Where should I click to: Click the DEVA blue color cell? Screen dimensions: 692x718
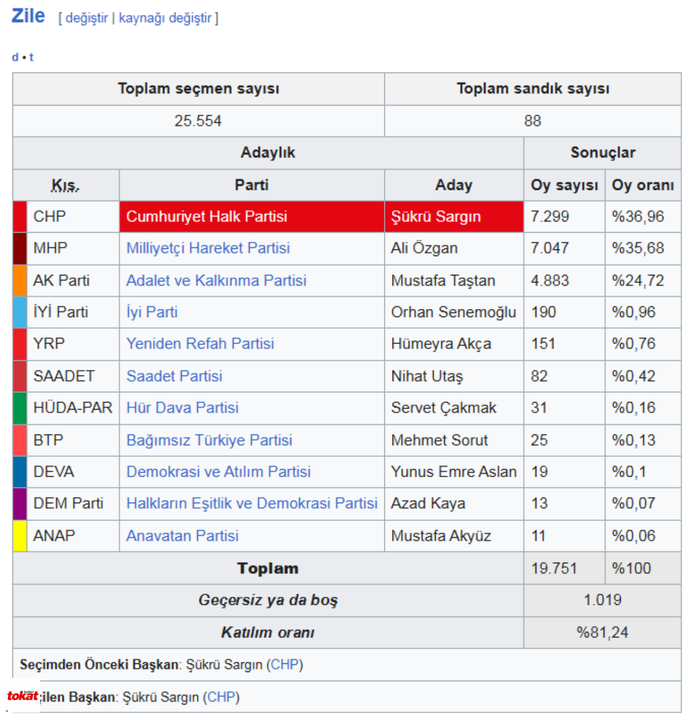tap(20, 472)
